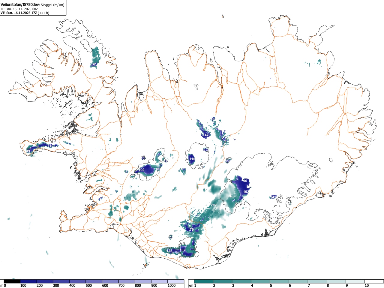Click the black 0–100 m legend swatch
Viewport: 384px width, 288px height.
pos(12,281)
